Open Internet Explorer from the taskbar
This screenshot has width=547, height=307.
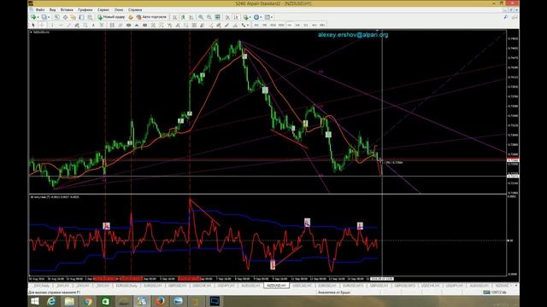coord(51,301)
